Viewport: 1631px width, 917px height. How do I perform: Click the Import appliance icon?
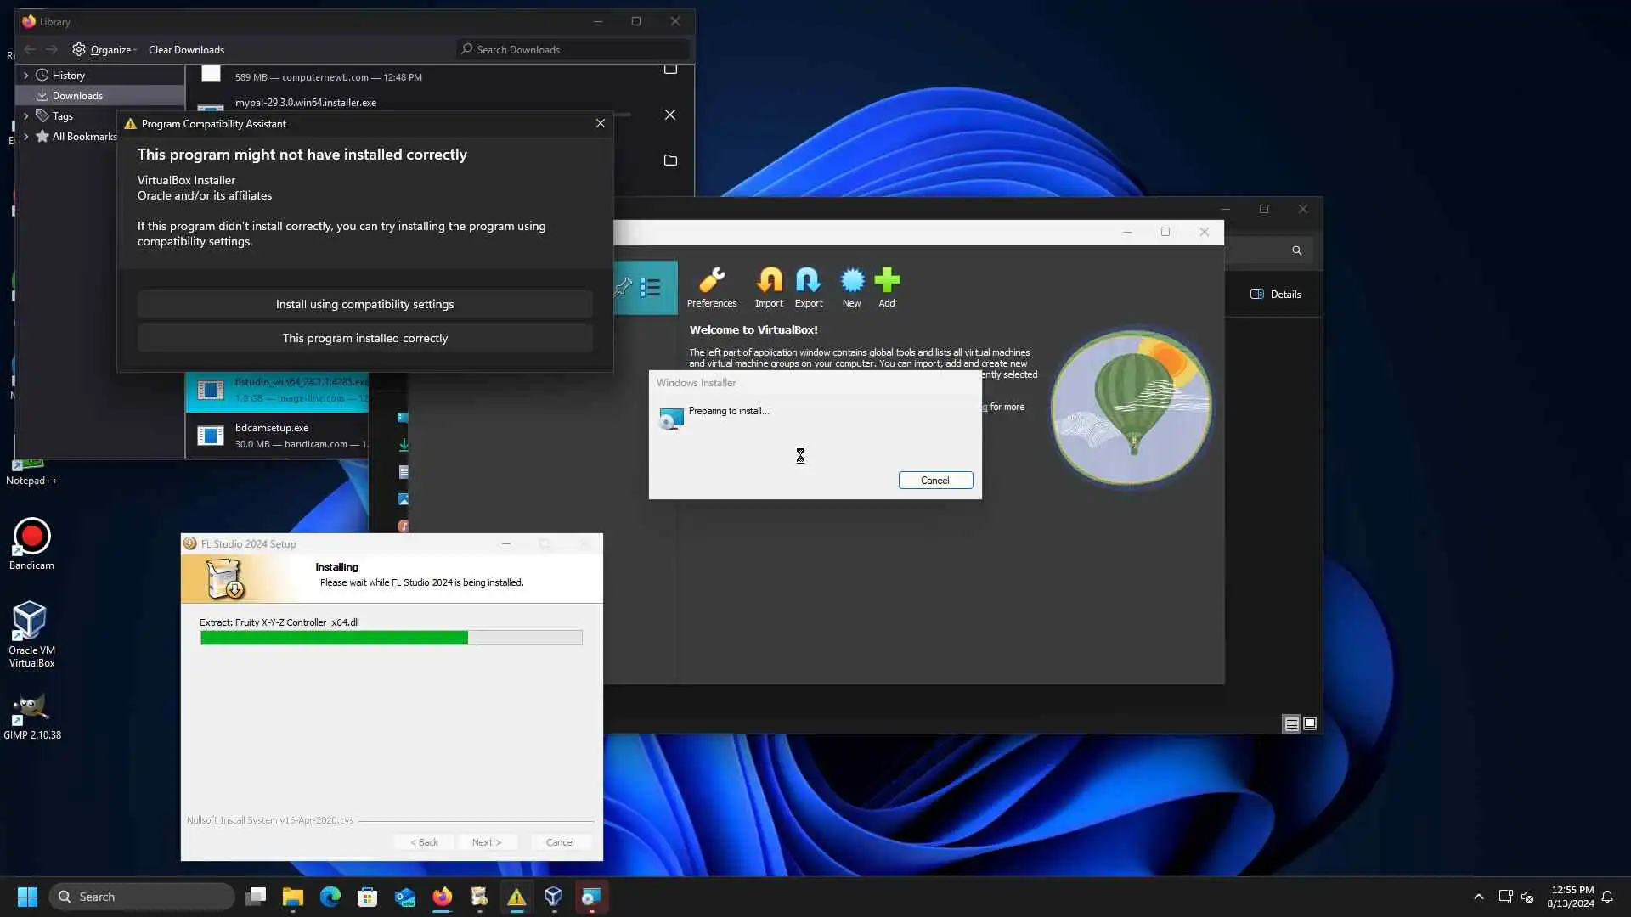[769, 281]
